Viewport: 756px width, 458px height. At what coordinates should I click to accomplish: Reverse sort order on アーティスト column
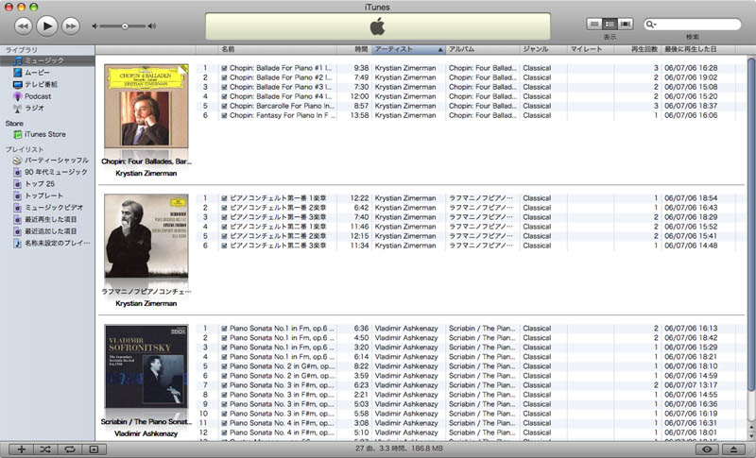point(406,48)
